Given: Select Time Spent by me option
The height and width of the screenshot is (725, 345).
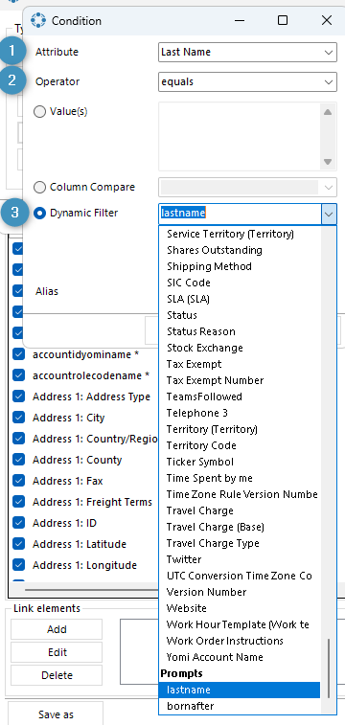Looking at the screenshot, I should pos(210,478).
